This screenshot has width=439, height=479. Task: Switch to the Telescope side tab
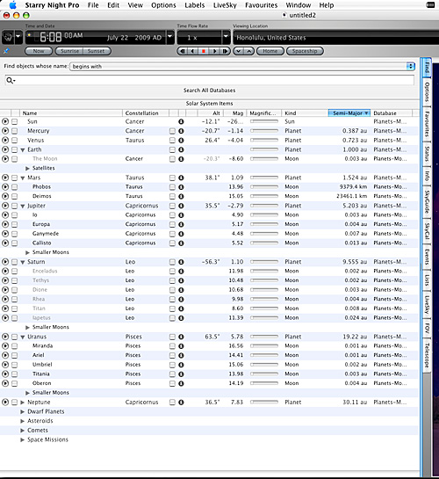(427, 355)
